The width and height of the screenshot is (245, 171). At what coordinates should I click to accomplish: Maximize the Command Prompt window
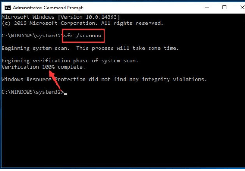point(224,8)
